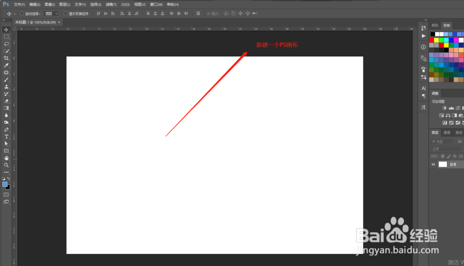Switch to the Paths tab

tap(459, 133)
